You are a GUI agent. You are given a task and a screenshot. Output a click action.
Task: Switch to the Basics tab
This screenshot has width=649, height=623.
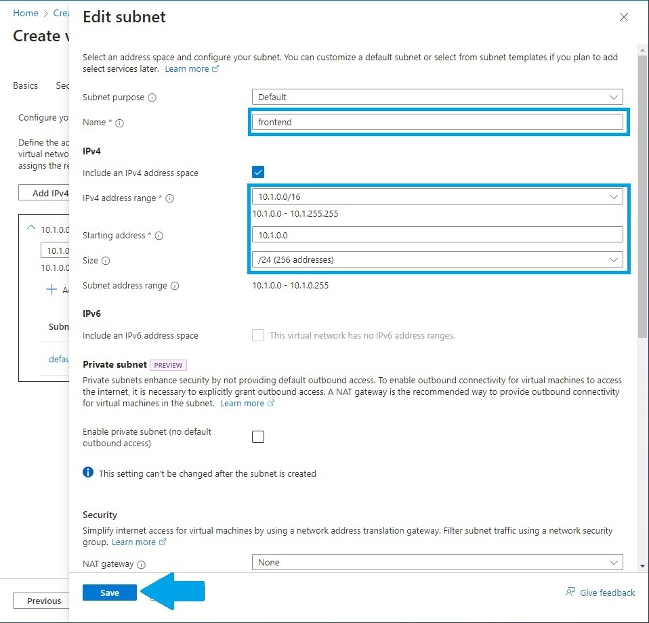coord(26,86)
